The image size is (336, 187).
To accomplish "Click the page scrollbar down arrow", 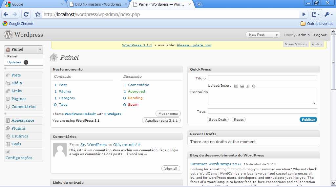I will point(333,183).
